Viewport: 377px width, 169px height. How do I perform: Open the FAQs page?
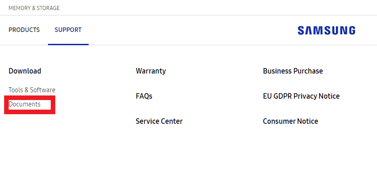(x=144, y=96)
